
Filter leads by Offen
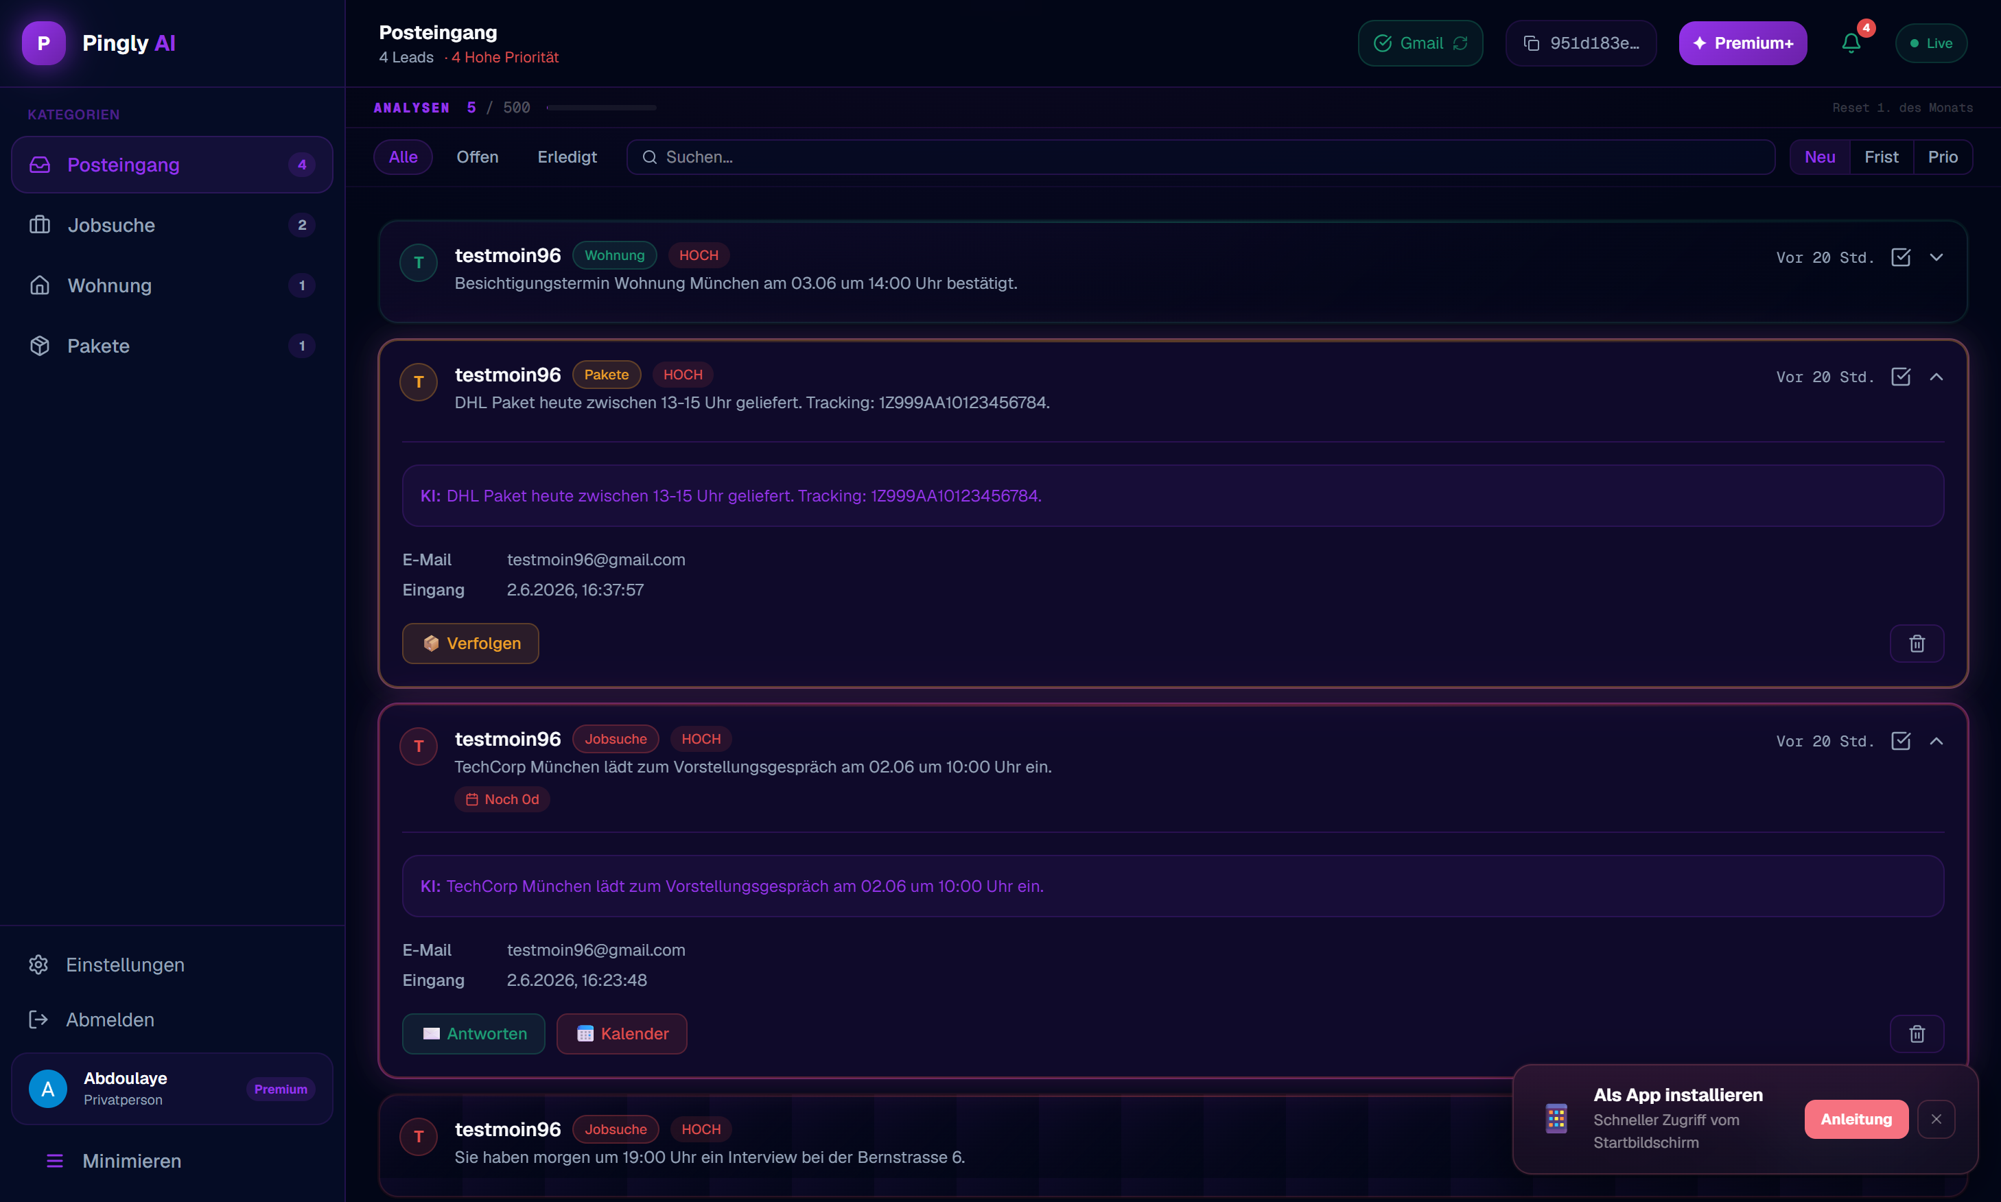coord(477,157)
